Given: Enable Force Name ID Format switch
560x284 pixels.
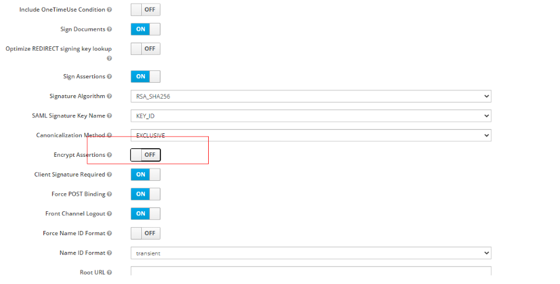Looking at the screenshot, I should click(x=146, y=233).
